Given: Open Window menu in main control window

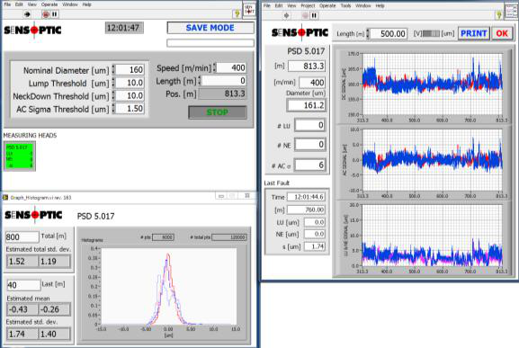Looking at the screenshot, I should click(70, 4).
